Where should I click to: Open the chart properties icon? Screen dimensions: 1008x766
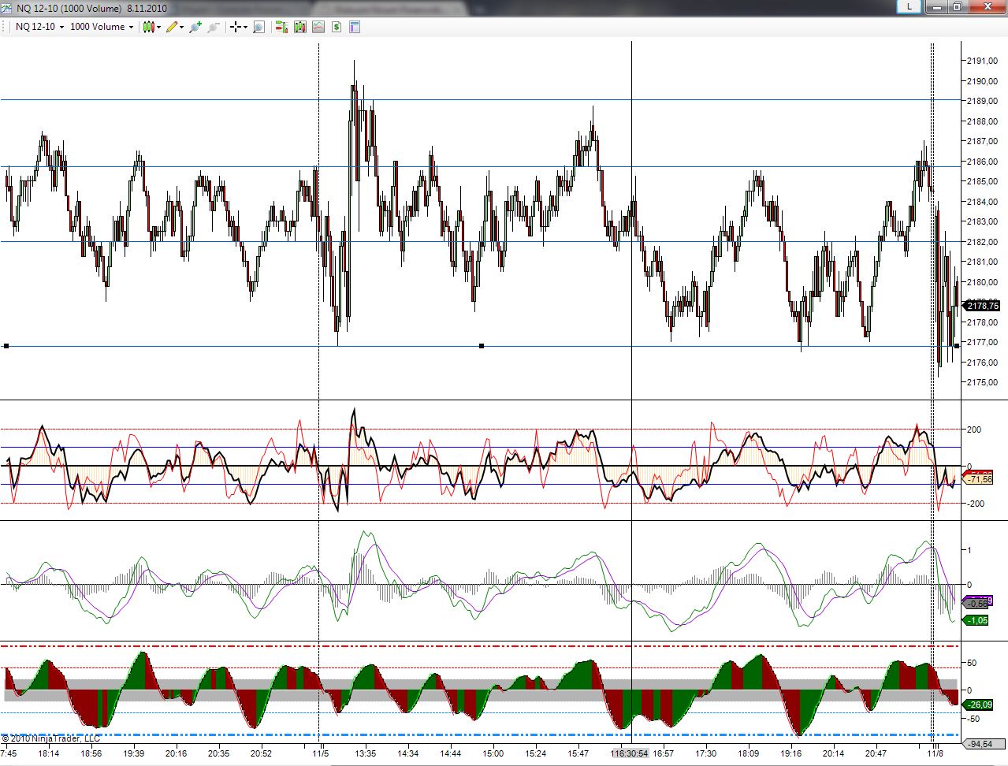[x=355, y=27]
